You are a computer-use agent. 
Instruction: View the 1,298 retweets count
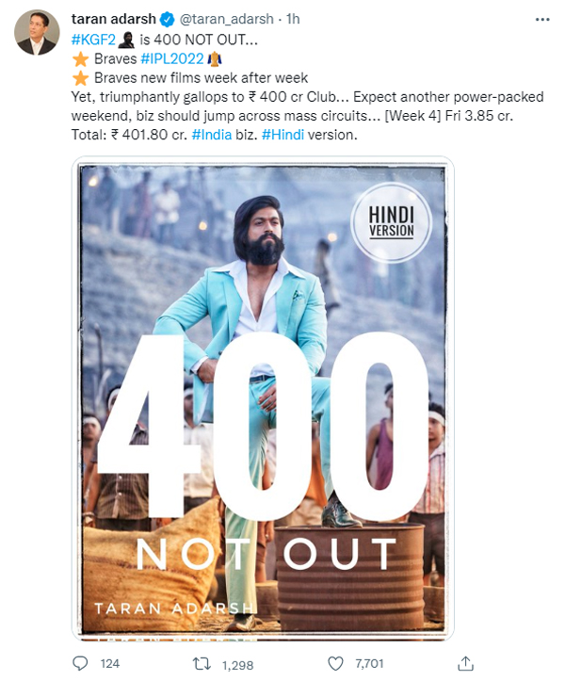237,665
